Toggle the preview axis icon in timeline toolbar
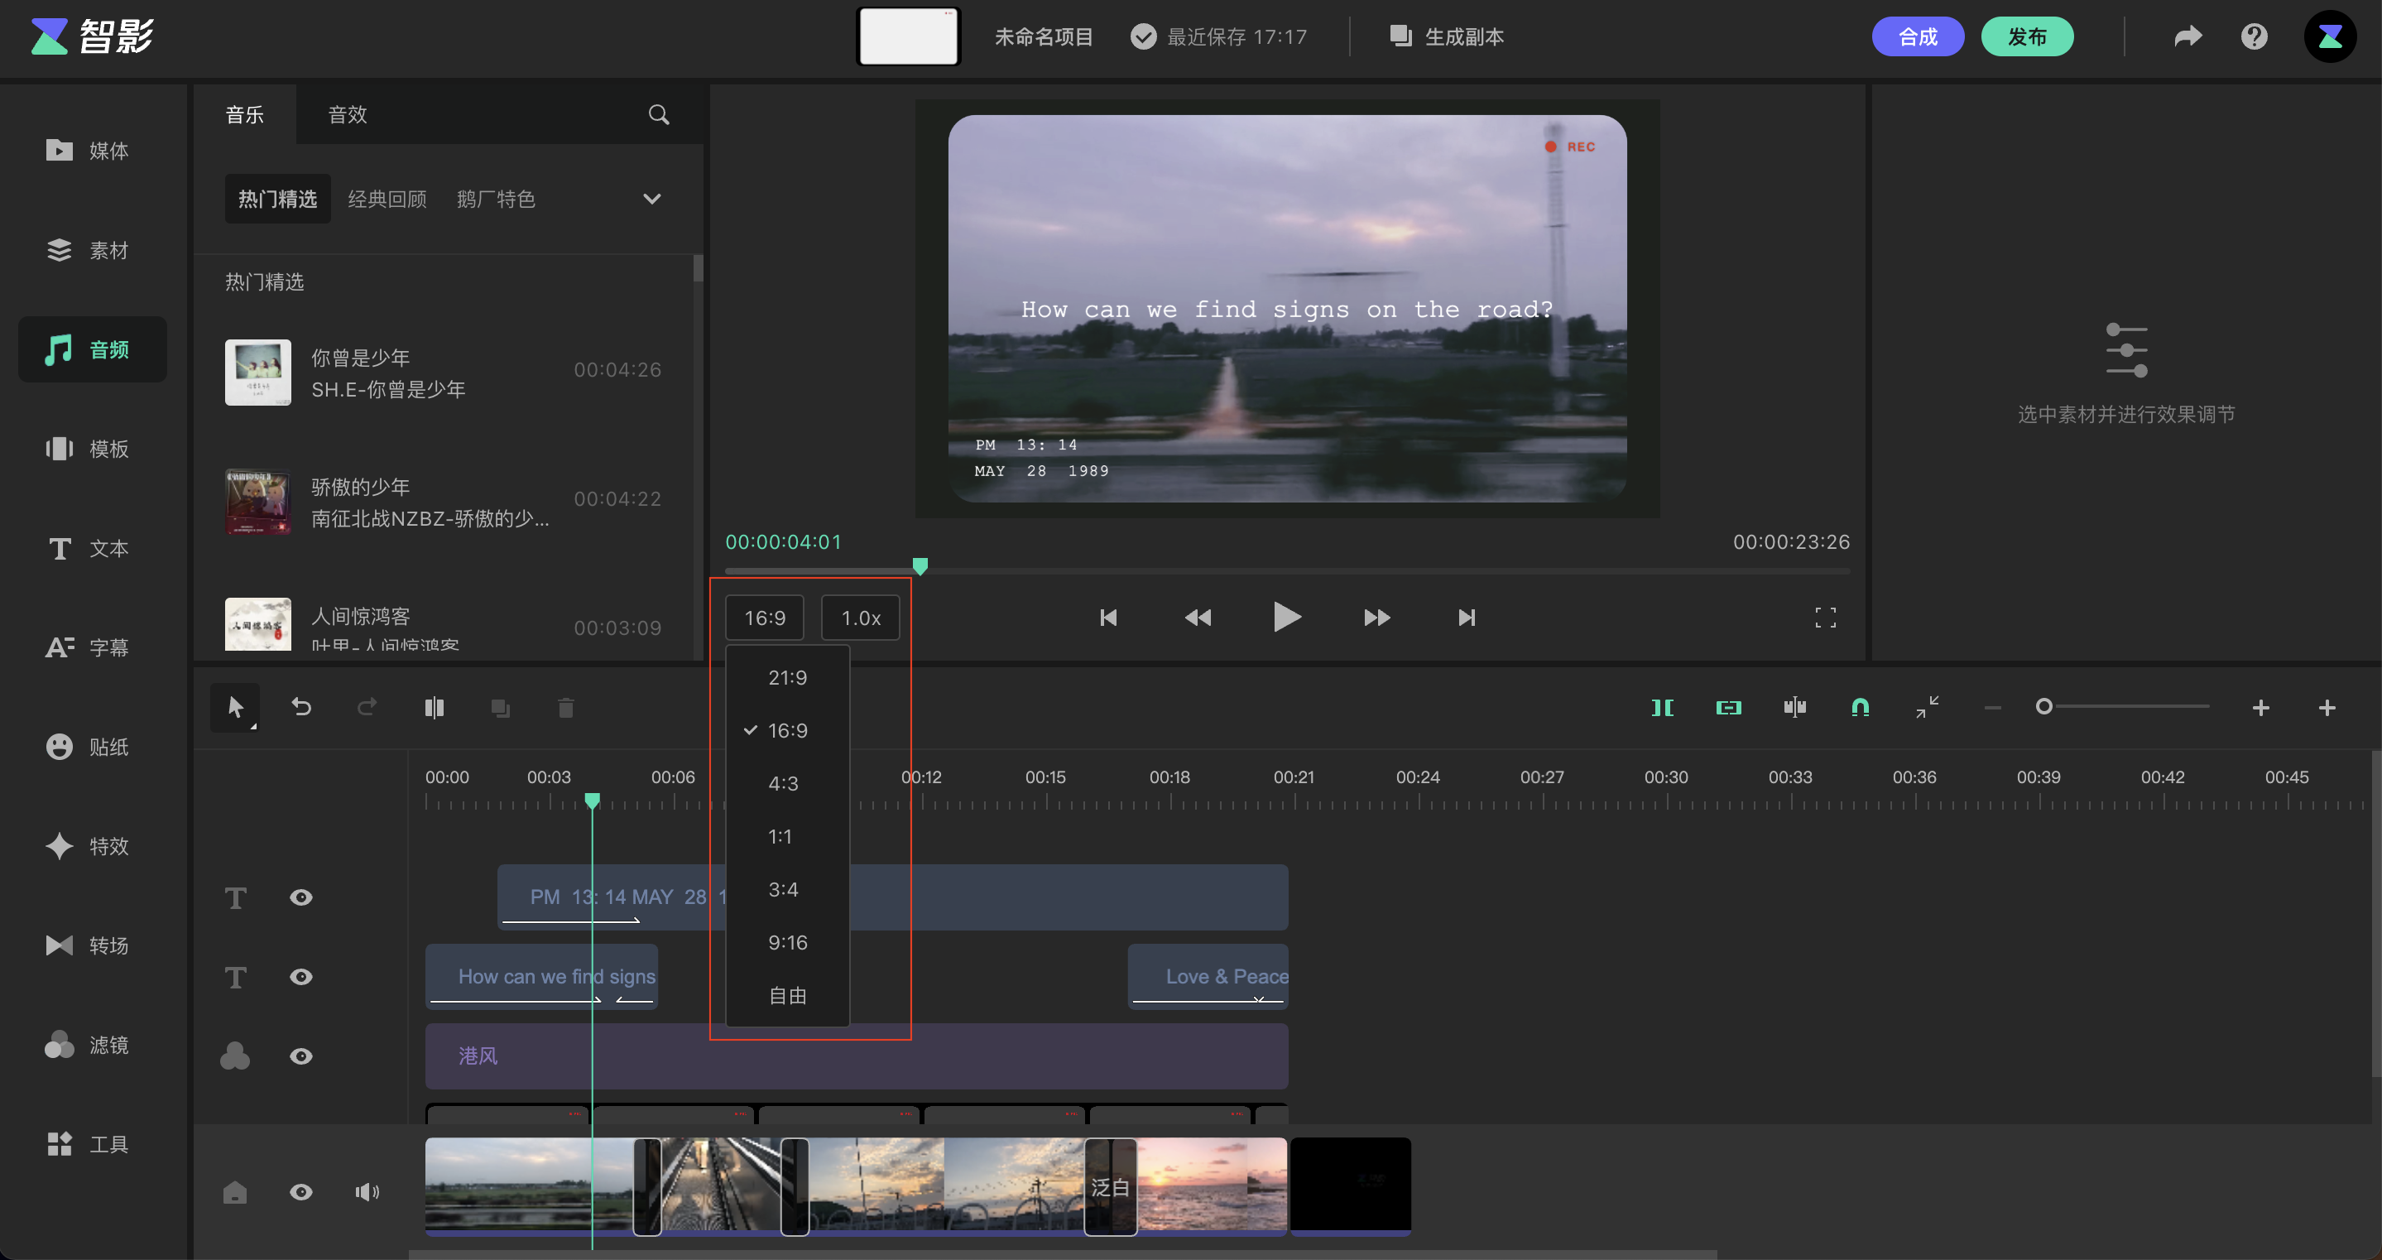 1795,708
